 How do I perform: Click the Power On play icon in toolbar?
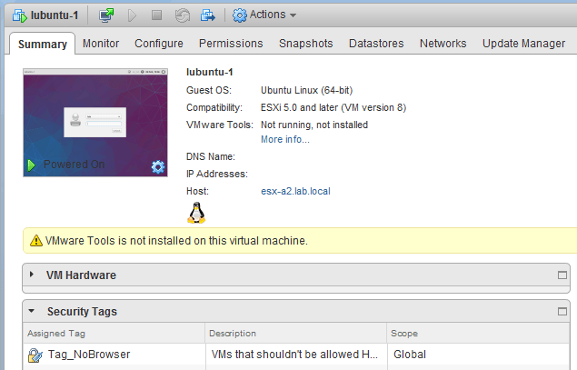[133, 15]
